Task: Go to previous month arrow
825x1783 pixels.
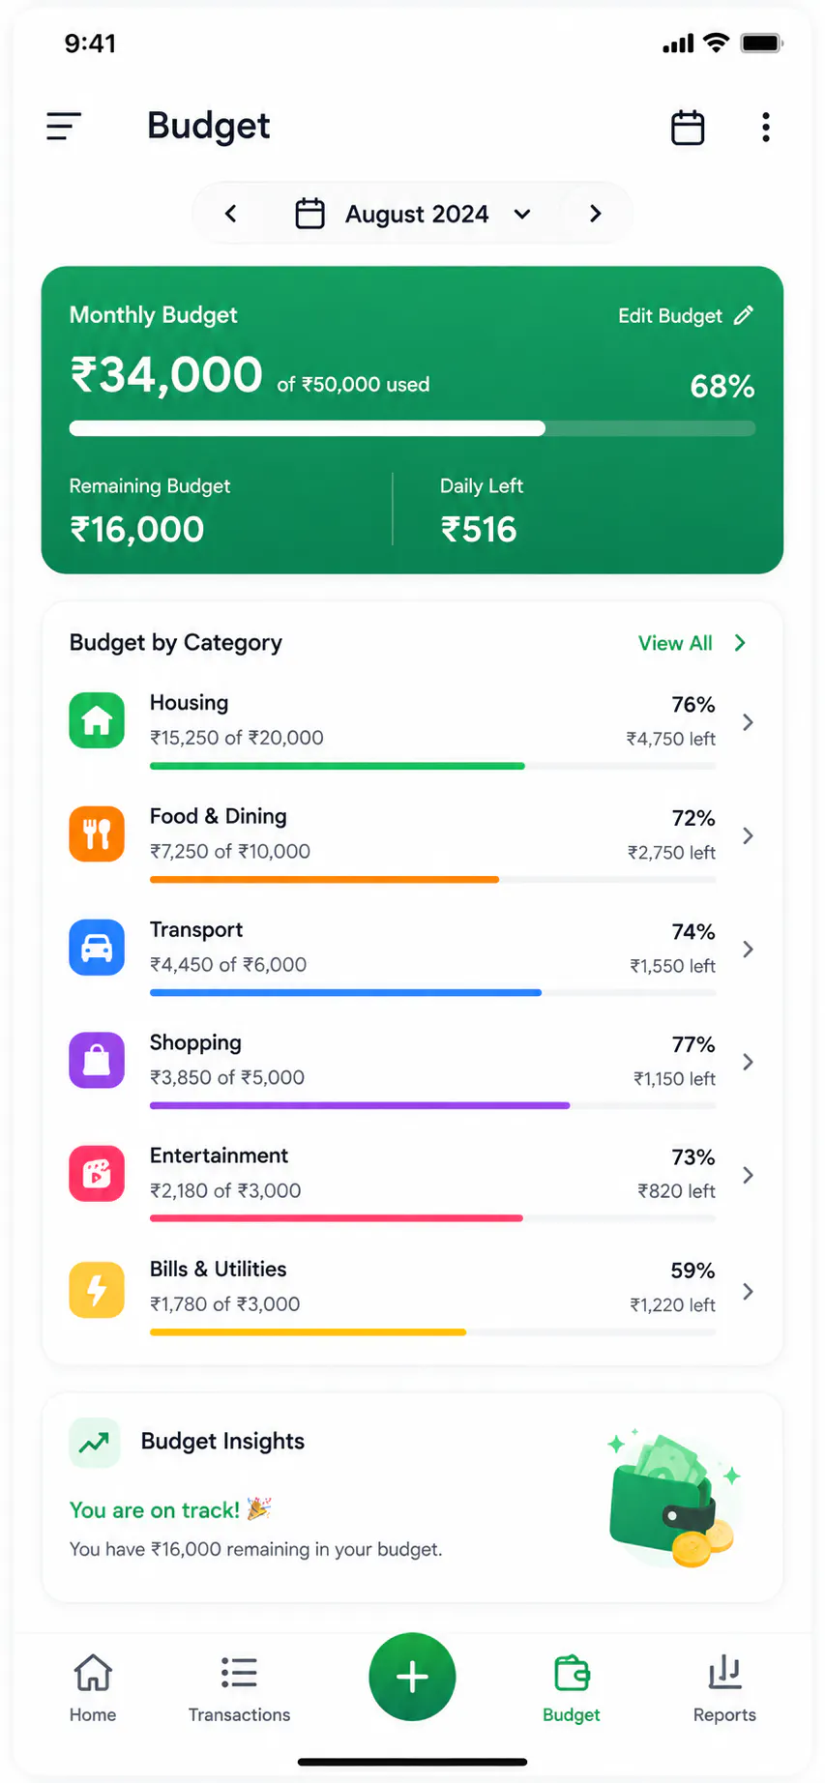Action: click(x=230, y=214)
